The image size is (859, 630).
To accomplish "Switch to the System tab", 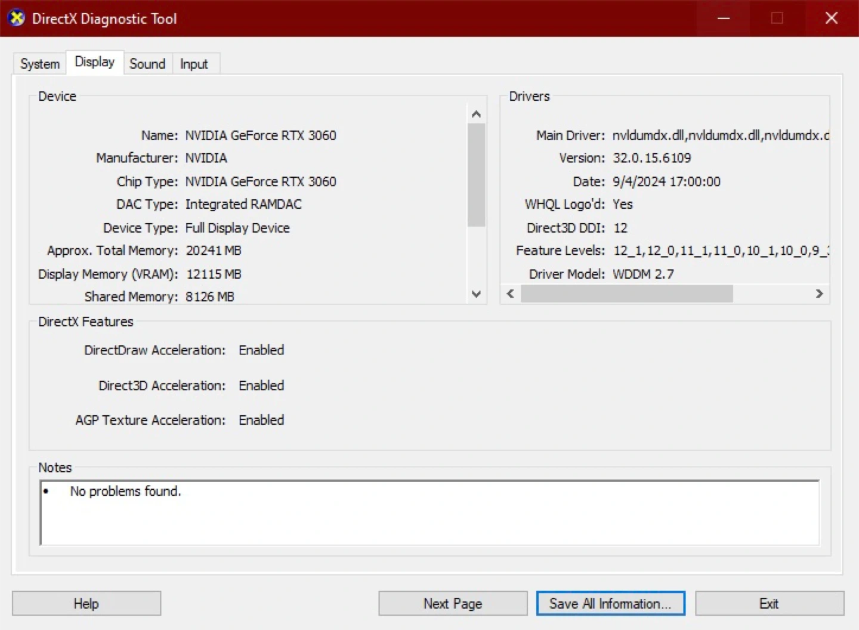I will click(x=40, y=64).
